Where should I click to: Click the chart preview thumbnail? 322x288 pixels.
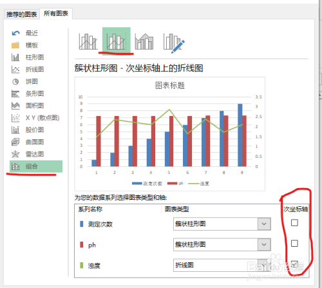[x=170, y=134]
